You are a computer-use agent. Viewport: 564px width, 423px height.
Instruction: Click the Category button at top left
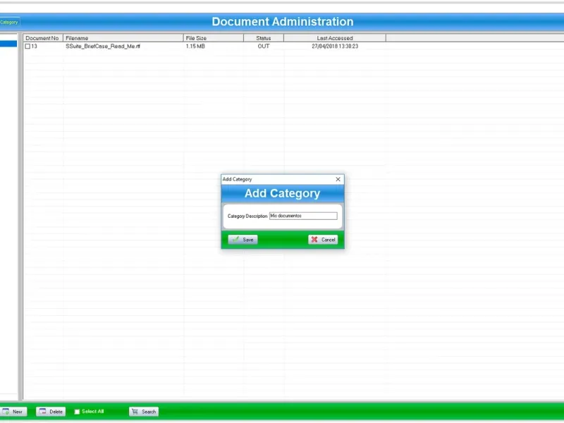9,23
